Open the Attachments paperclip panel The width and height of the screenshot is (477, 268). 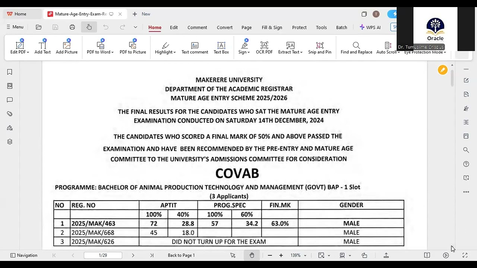coord(10,114)
